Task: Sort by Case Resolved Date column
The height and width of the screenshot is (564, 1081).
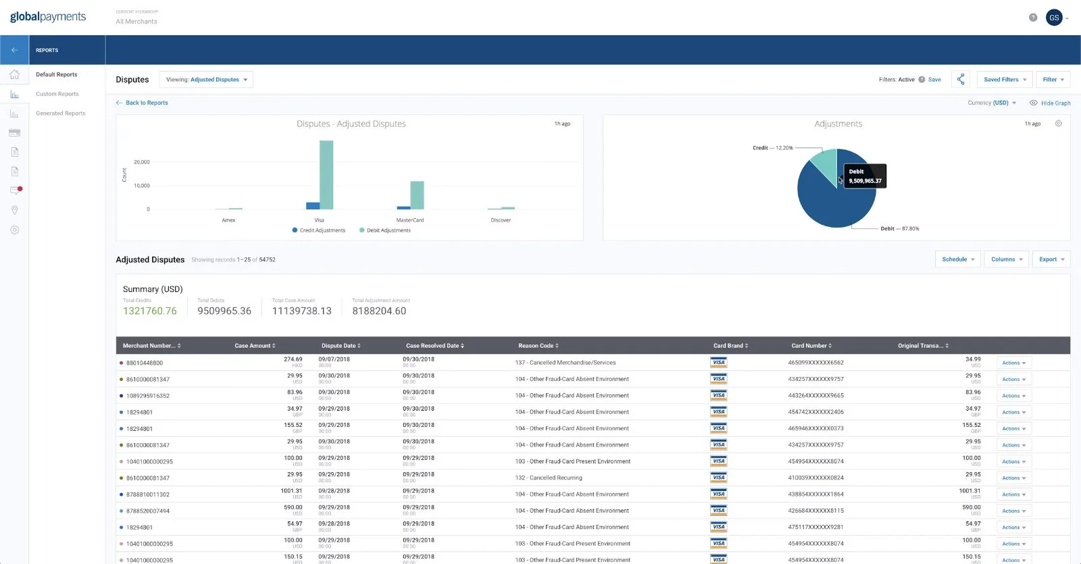Action: [x=435, y=346]
